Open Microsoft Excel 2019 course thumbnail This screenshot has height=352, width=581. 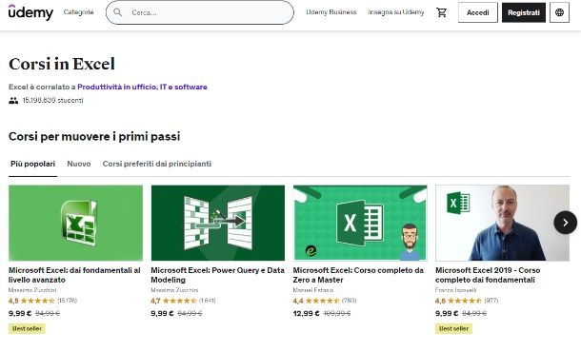[503, 224]
